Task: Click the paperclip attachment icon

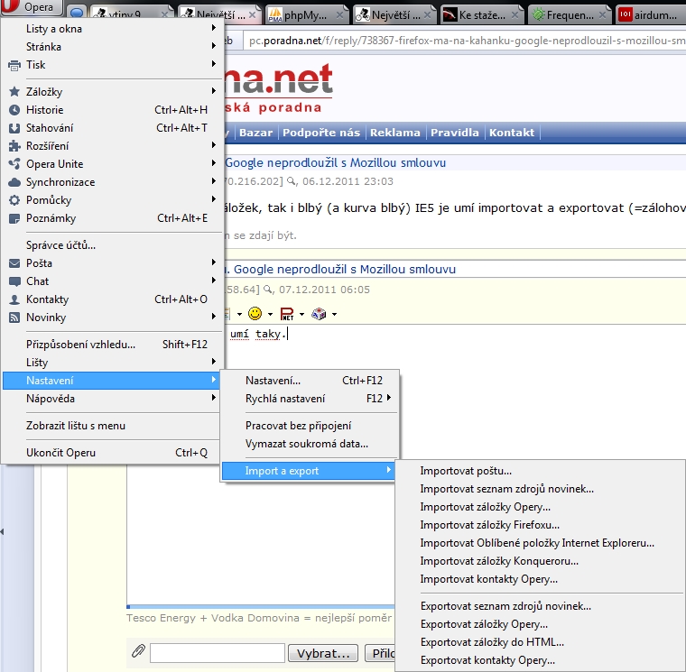Action: tap(138, 651)
